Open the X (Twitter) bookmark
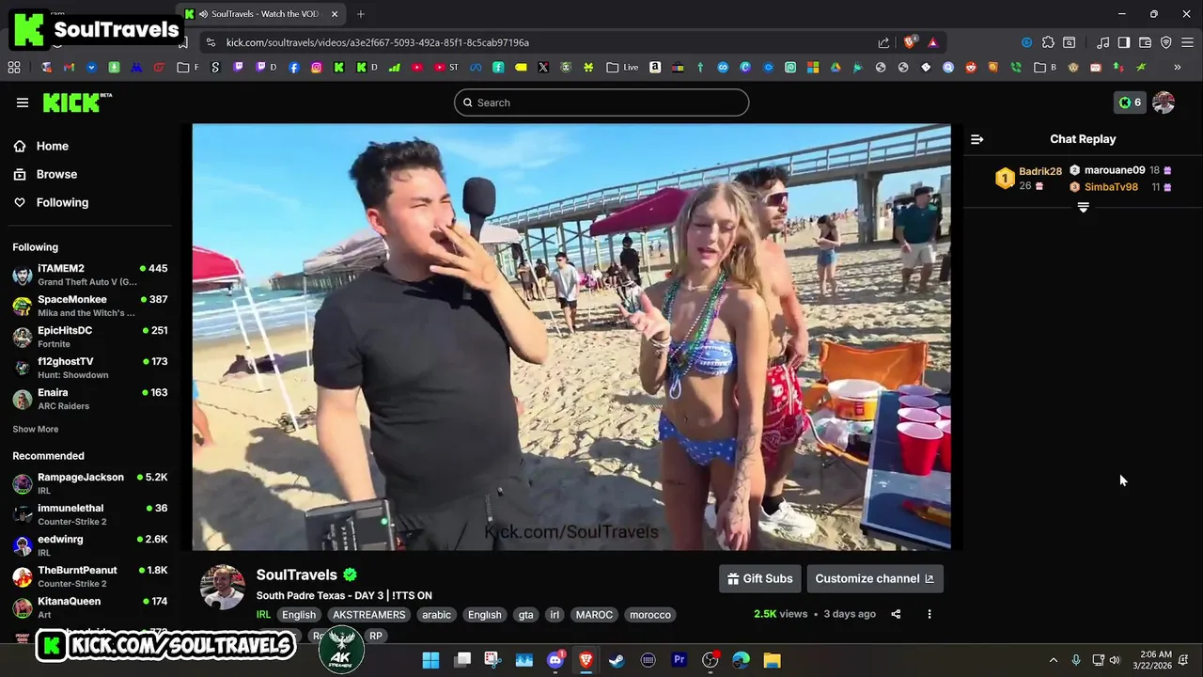 point(543,68)
